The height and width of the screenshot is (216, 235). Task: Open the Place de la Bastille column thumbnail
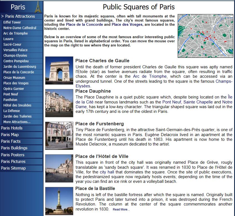[59, 201]
